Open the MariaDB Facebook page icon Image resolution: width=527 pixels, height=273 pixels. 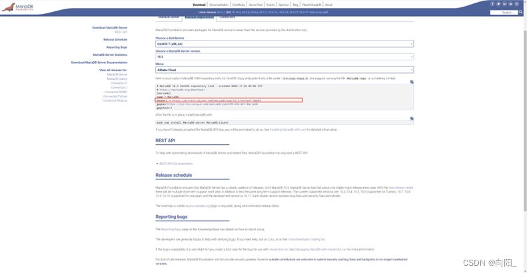coord(492,4)
